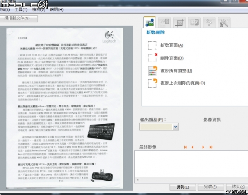Click the 最終影像 label
Viewport: 248px width, 195px height.
pyautogui.click(x=148, y=147)
